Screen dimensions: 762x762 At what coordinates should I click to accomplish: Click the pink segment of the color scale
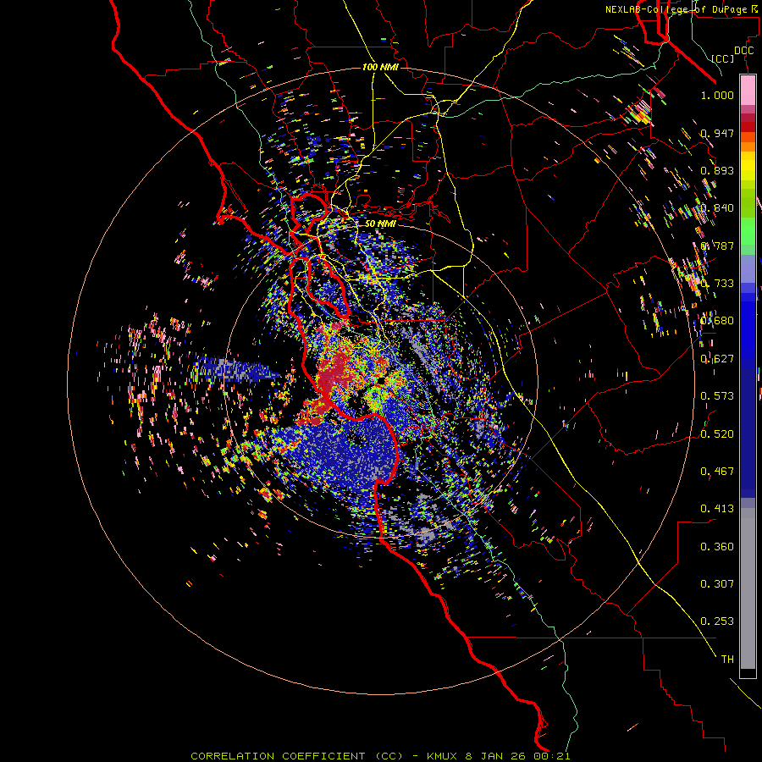[x=748, y=91]
